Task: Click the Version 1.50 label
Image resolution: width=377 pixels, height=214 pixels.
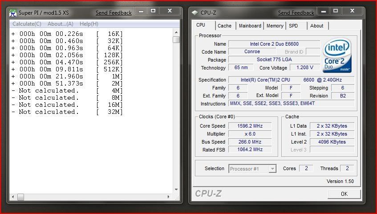Action: tap(340, 181)
